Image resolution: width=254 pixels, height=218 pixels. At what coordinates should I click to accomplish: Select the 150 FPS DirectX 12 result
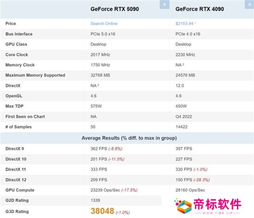click(184, 180)
